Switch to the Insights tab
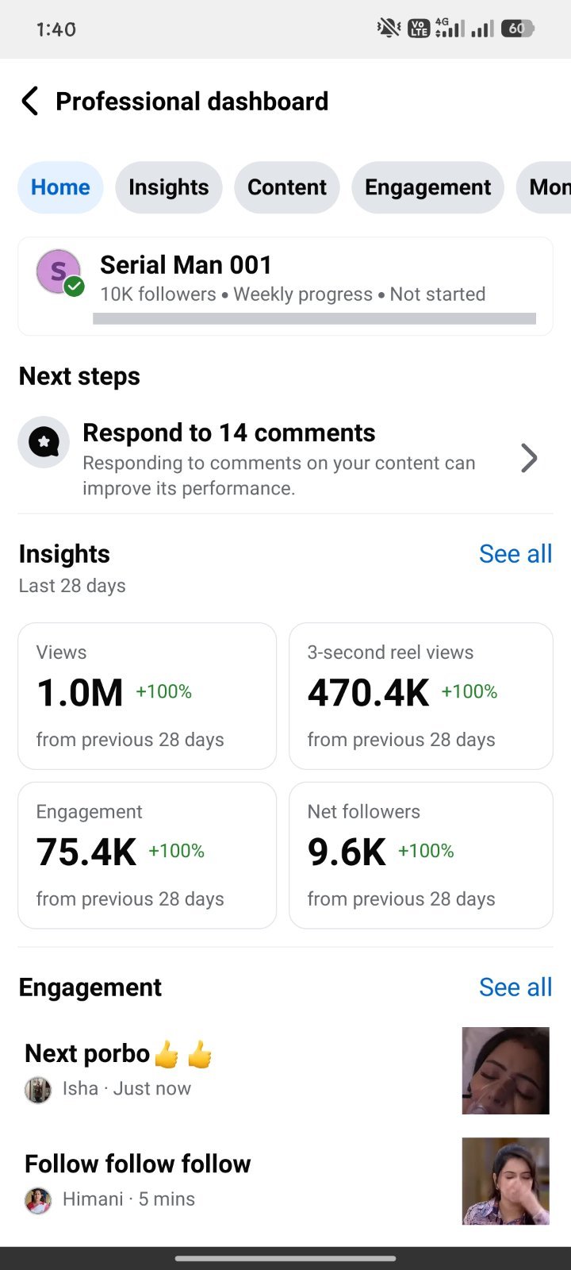Image resolution: width=571 pixels, height=1270 pixels. 169,187
